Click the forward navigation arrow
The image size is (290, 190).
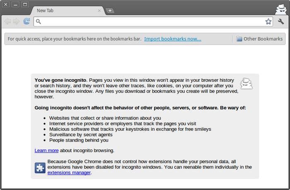[17, 22]
